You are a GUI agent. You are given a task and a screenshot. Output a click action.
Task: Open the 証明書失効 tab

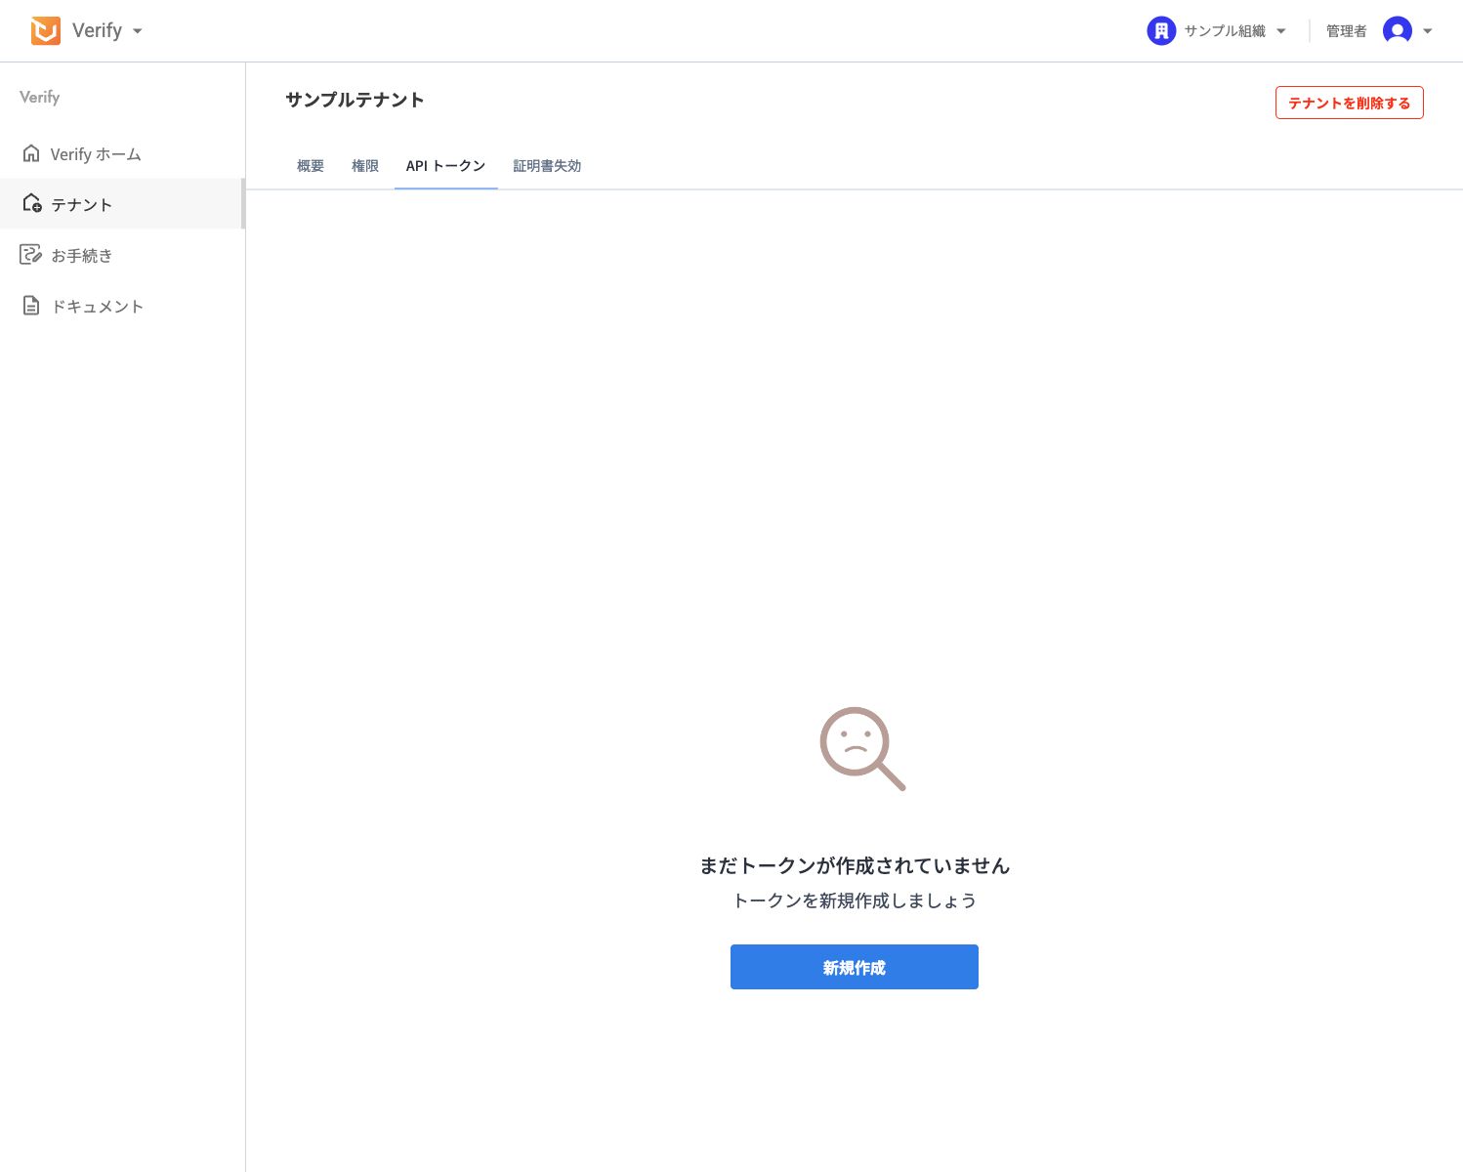pos(547,166)
